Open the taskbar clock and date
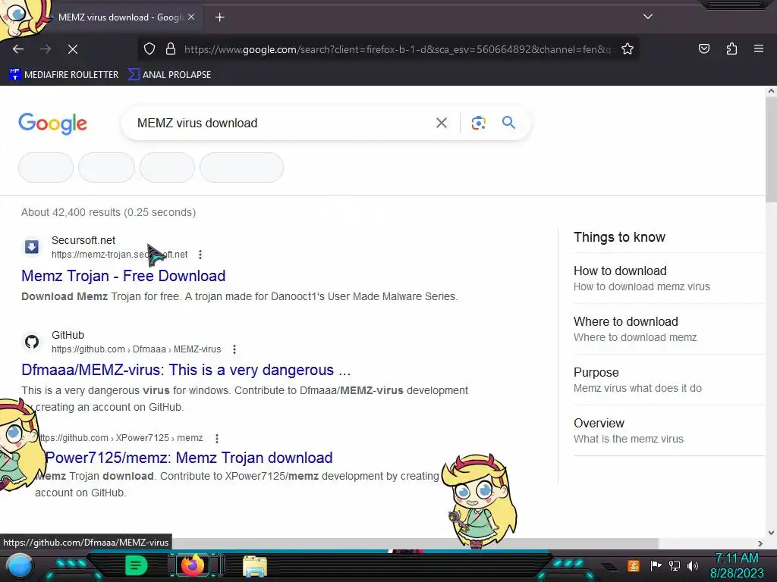 click(737, 565)
